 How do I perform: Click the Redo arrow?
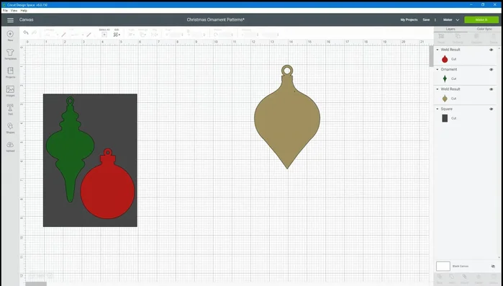[x=34, y=32]
